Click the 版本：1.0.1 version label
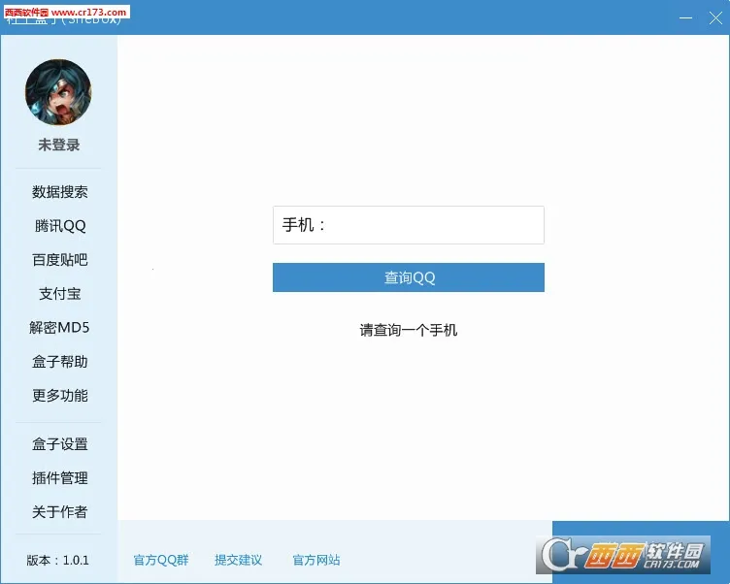The height and width of the screenshot is (584, 730). click(58, 560)
